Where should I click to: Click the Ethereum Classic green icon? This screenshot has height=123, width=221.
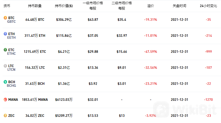[5, 50]
